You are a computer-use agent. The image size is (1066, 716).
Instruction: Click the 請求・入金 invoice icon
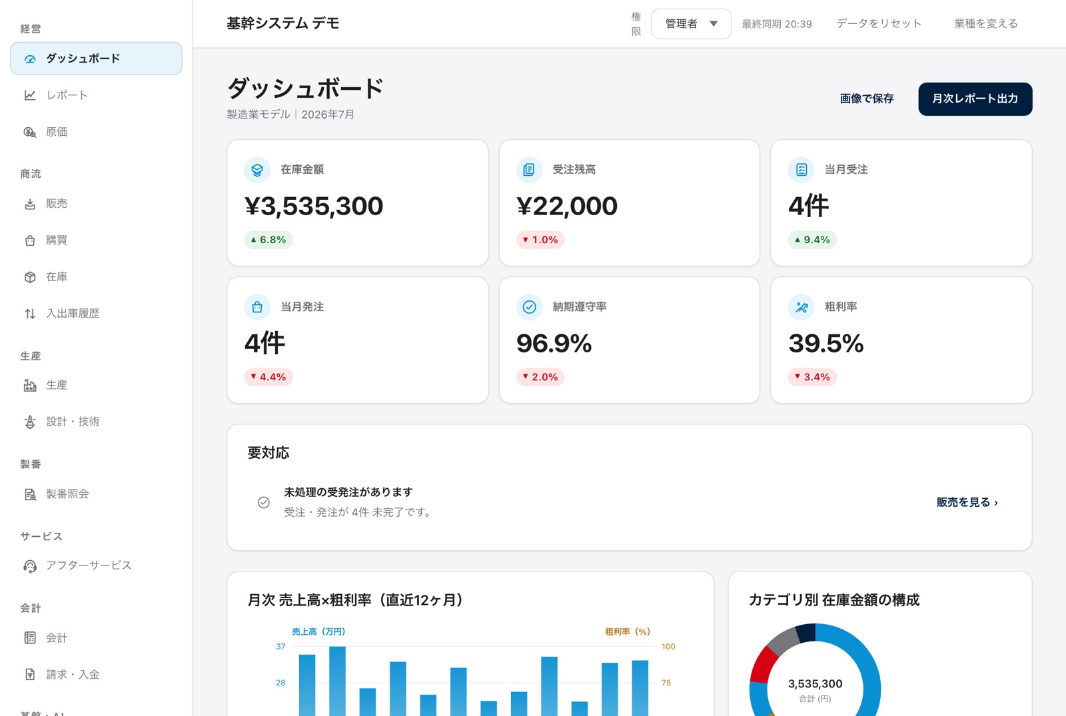click(x=30, y=675)
